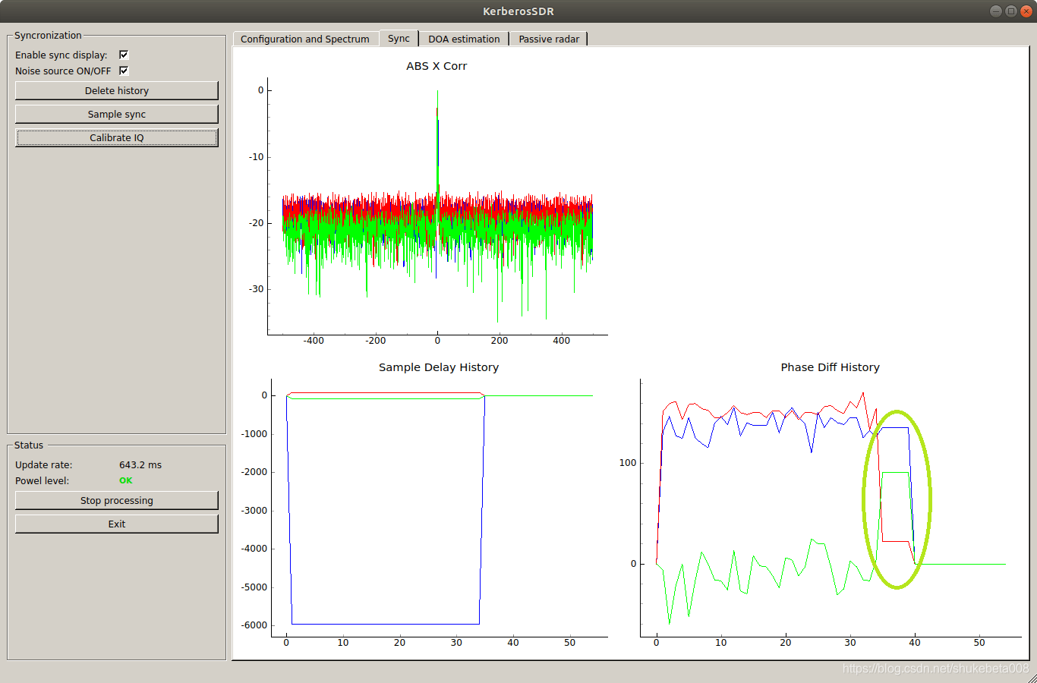Open the Configuration and Spectrum tab
The width and height of the screenshot is (1037, 683).
(305, 39)
